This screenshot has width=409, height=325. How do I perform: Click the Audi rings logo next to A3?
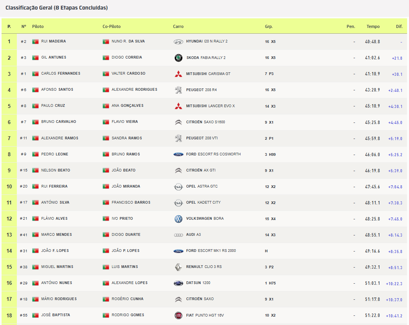[x=178, y=235]
